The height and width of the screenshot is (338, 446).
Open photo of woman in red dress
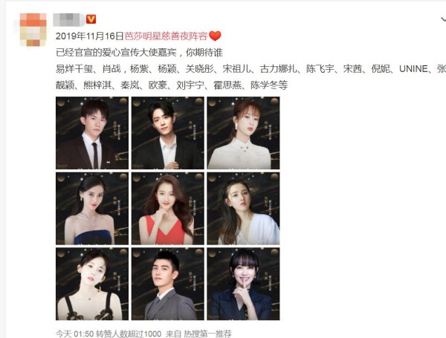tap(168, 209)
